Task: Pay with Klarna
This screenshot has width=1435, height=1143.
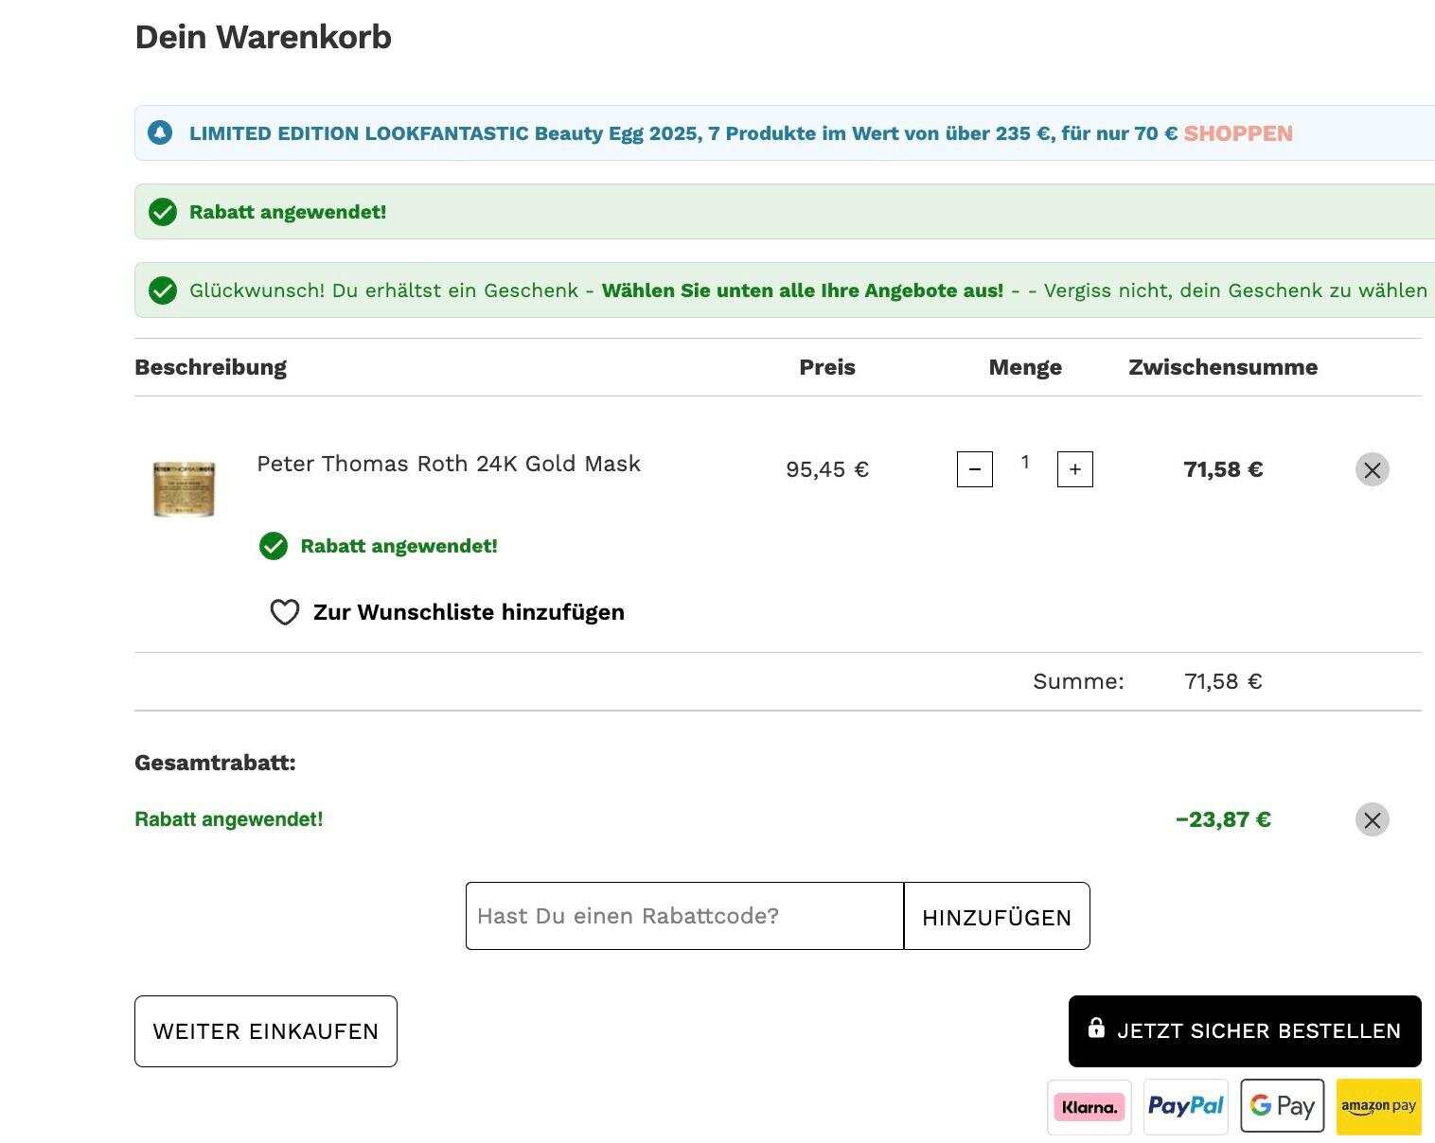Action: point(1090,1107)
